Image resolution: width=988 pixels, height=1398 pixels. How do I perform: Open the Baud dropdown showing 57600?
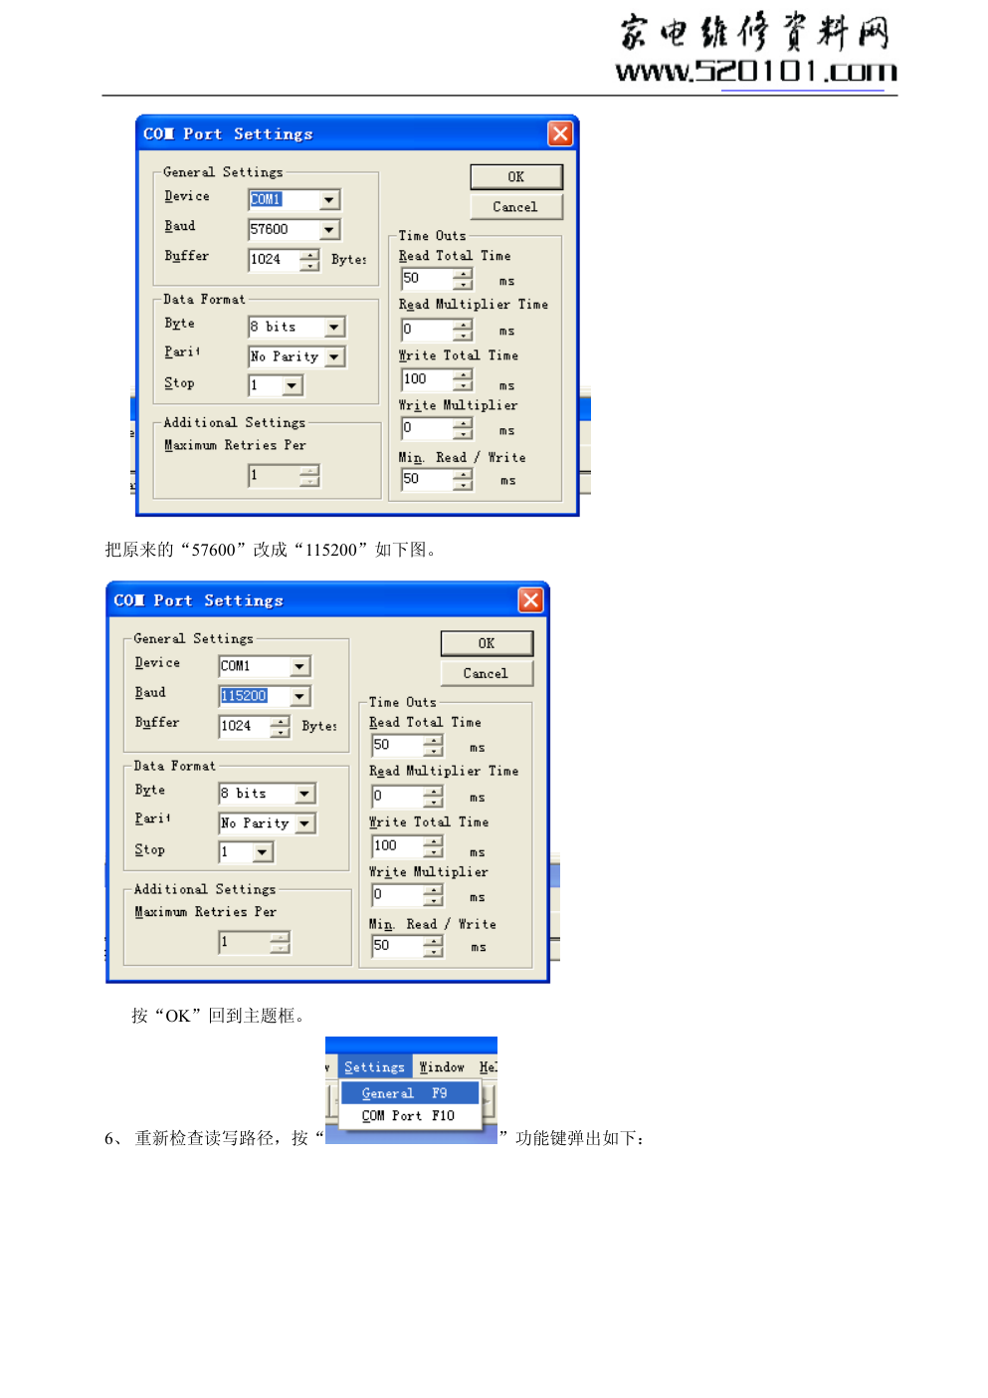[x=329, y=230]
